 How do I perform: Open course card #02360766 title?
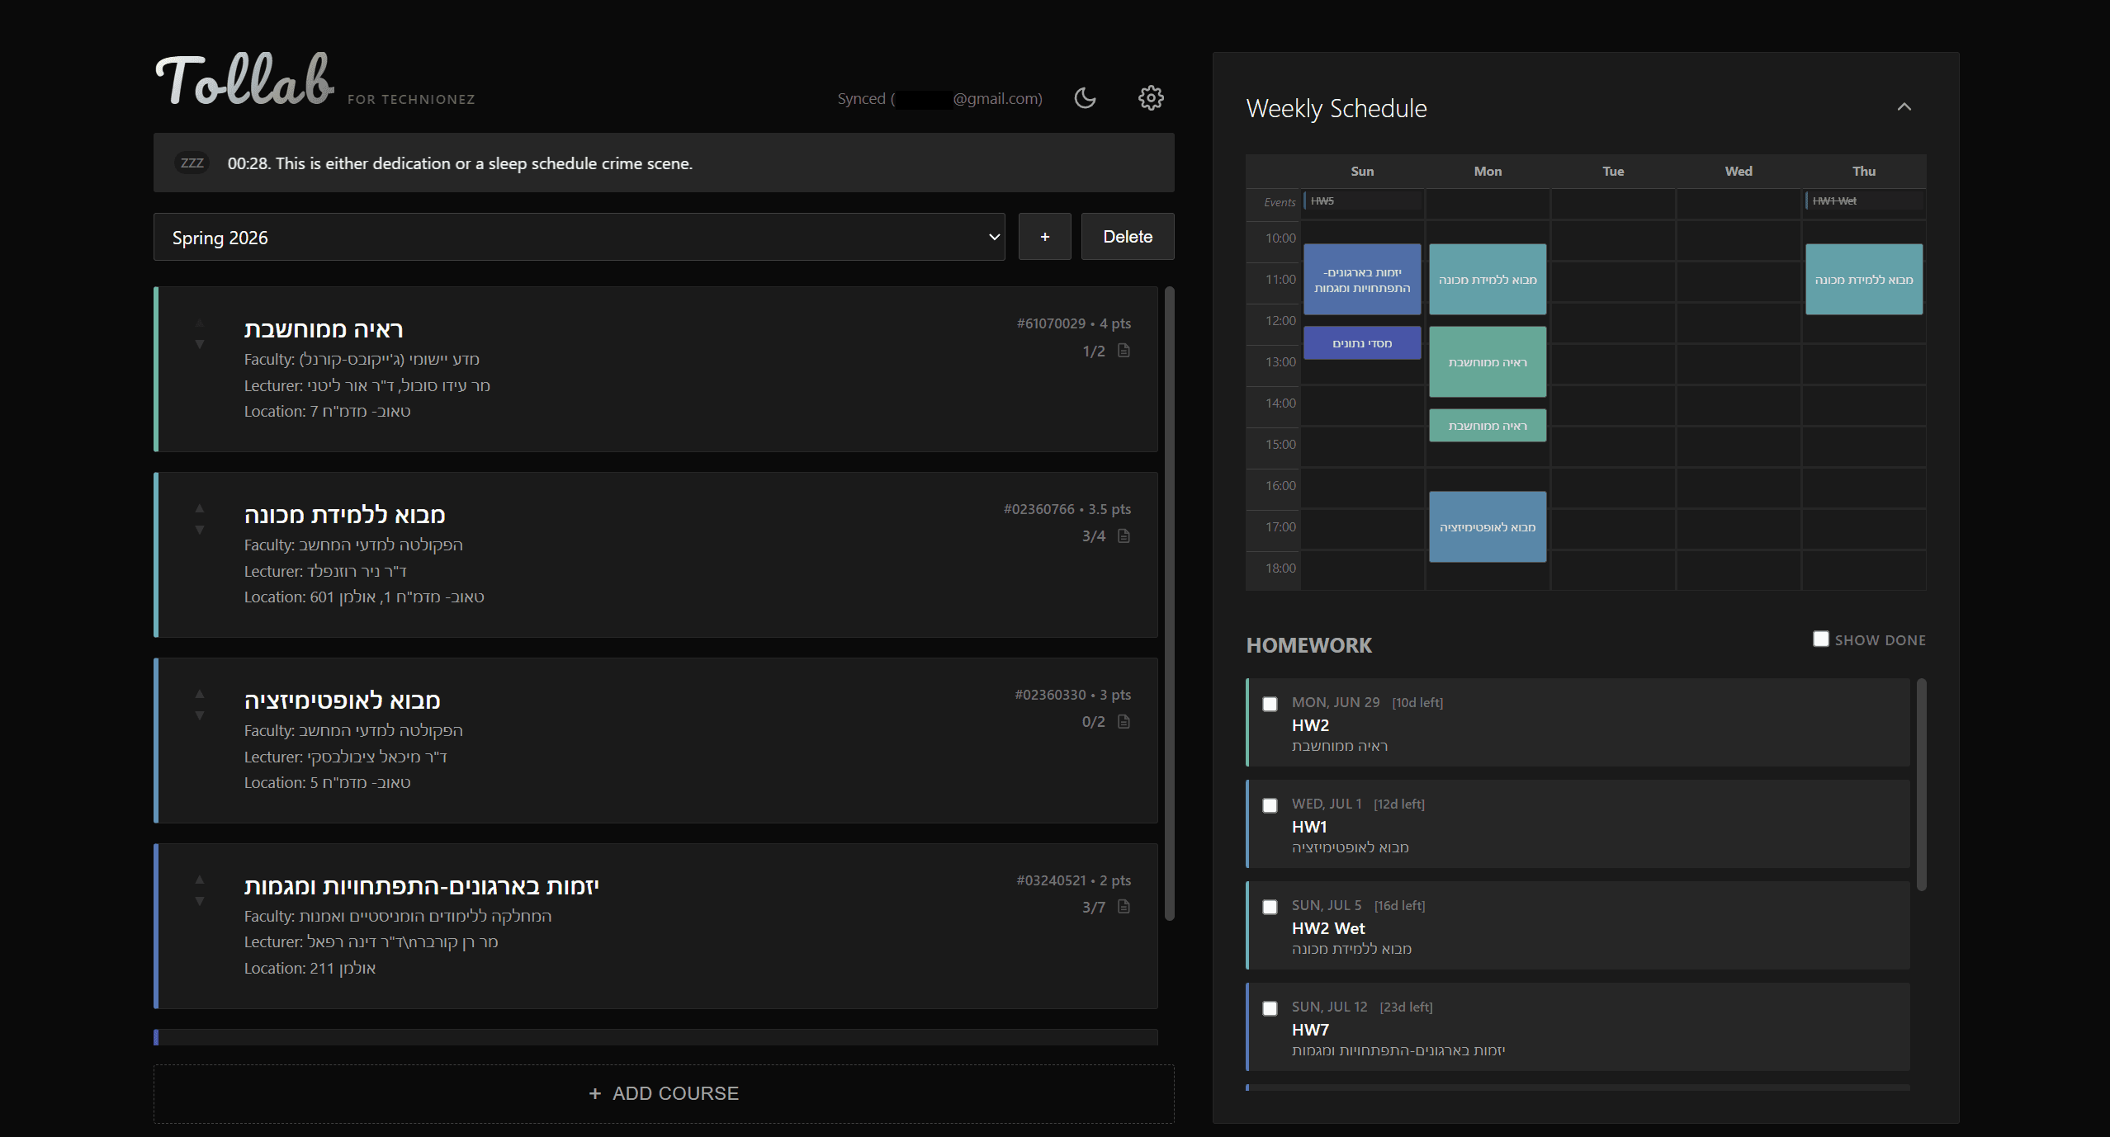point(345,515)
